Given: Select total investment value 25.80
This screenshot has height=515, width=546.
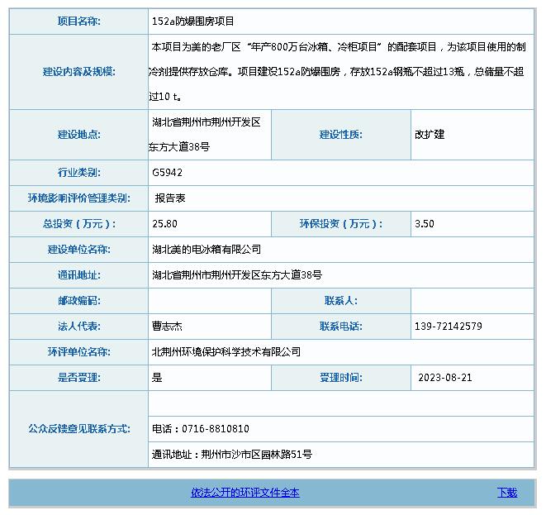Looking at the screenshot, I should click(x=164, y=224).
